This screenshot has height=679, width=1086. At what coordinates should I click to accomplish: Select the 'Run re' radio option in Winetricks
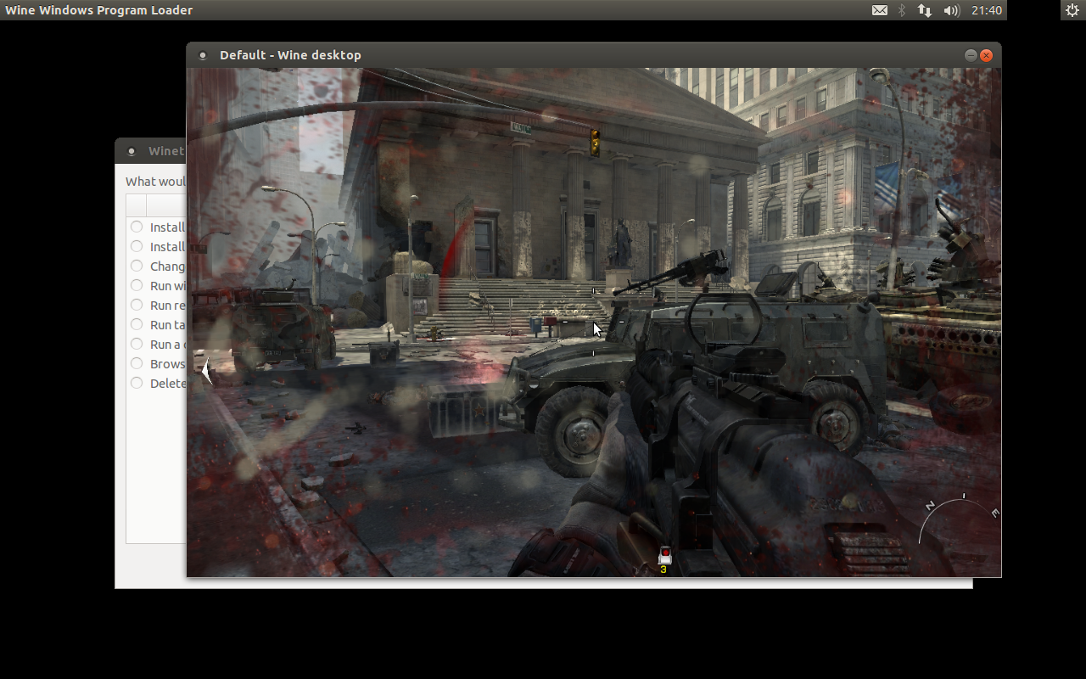pos(137,305)
